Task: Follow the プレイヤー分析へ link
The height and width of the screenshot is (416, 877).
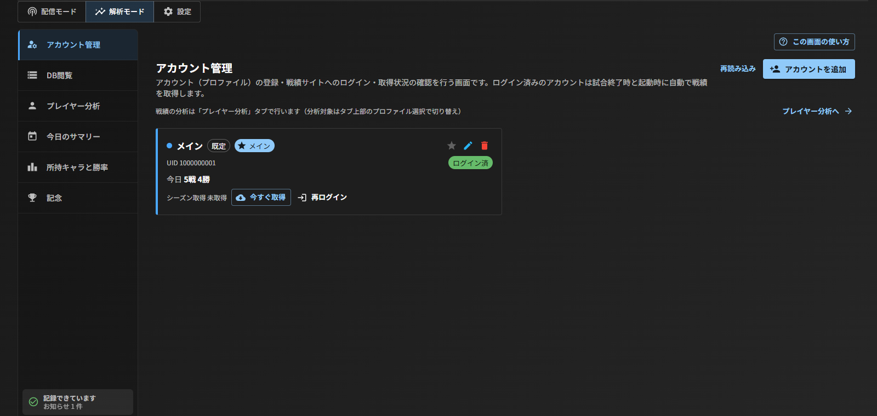Action: [817, 111]
